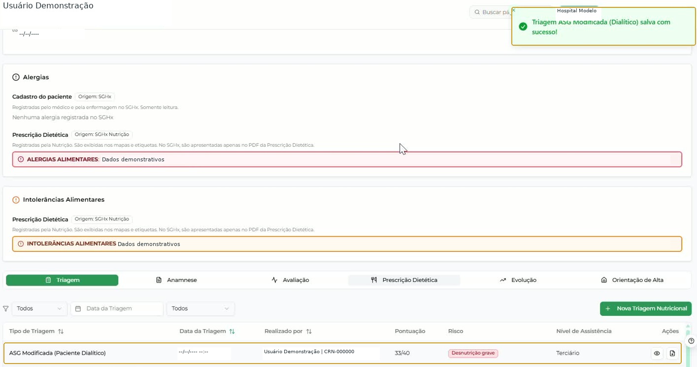697x367 pixels.
Task: Open the Evolução tab
Action: (x=518, y=280)
